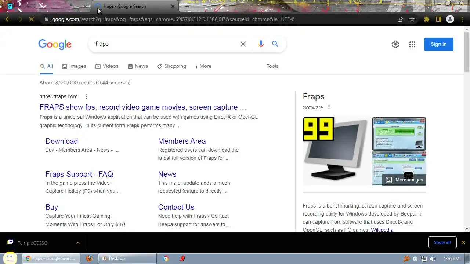Open the FRAPS show fps result title
The height and width of the screenshot is (264, 470).
click(143, 107)
